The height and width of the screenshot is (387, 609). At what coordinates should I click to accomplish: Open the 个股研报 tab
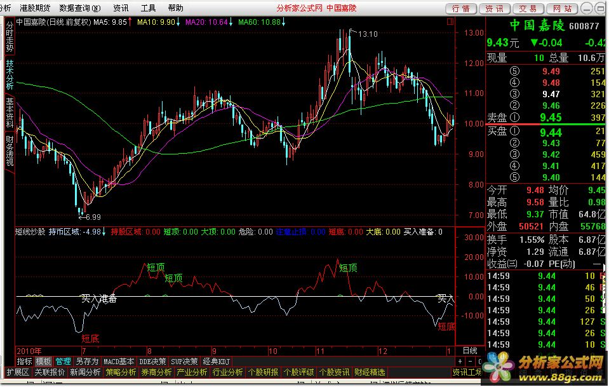[x=263, y=372]
